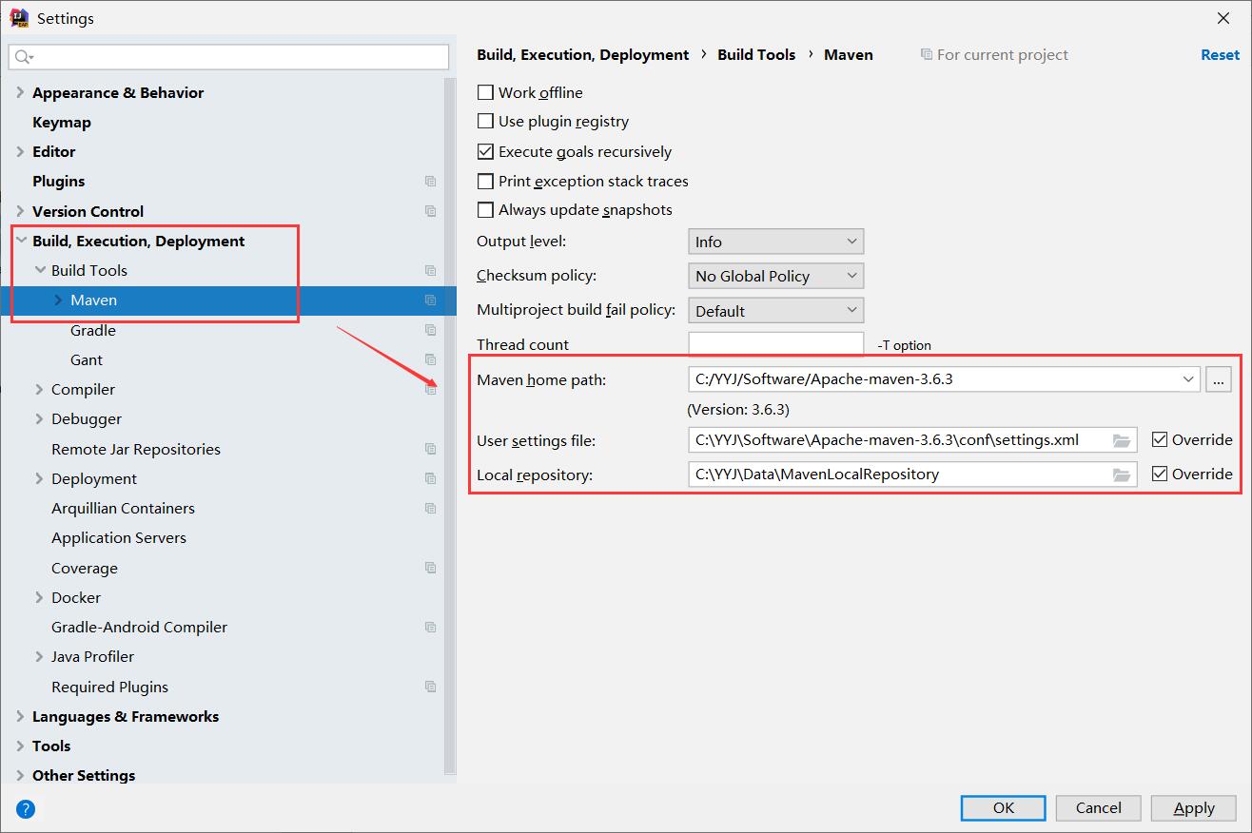The height and width of the screenshot is (833, 1252).
Task: Toggle Override for User settings file
Action: tap(1159, 439)
